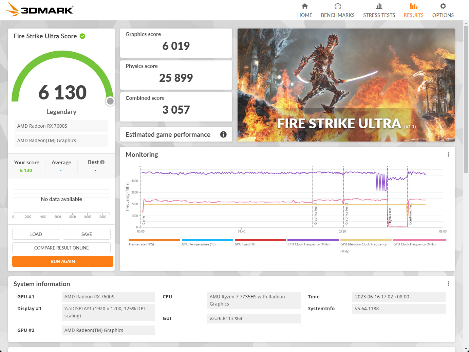Viewport: 469px width, 352px height.
Task: Click GUI version v2.26.8113 s64
Action: 254,318
